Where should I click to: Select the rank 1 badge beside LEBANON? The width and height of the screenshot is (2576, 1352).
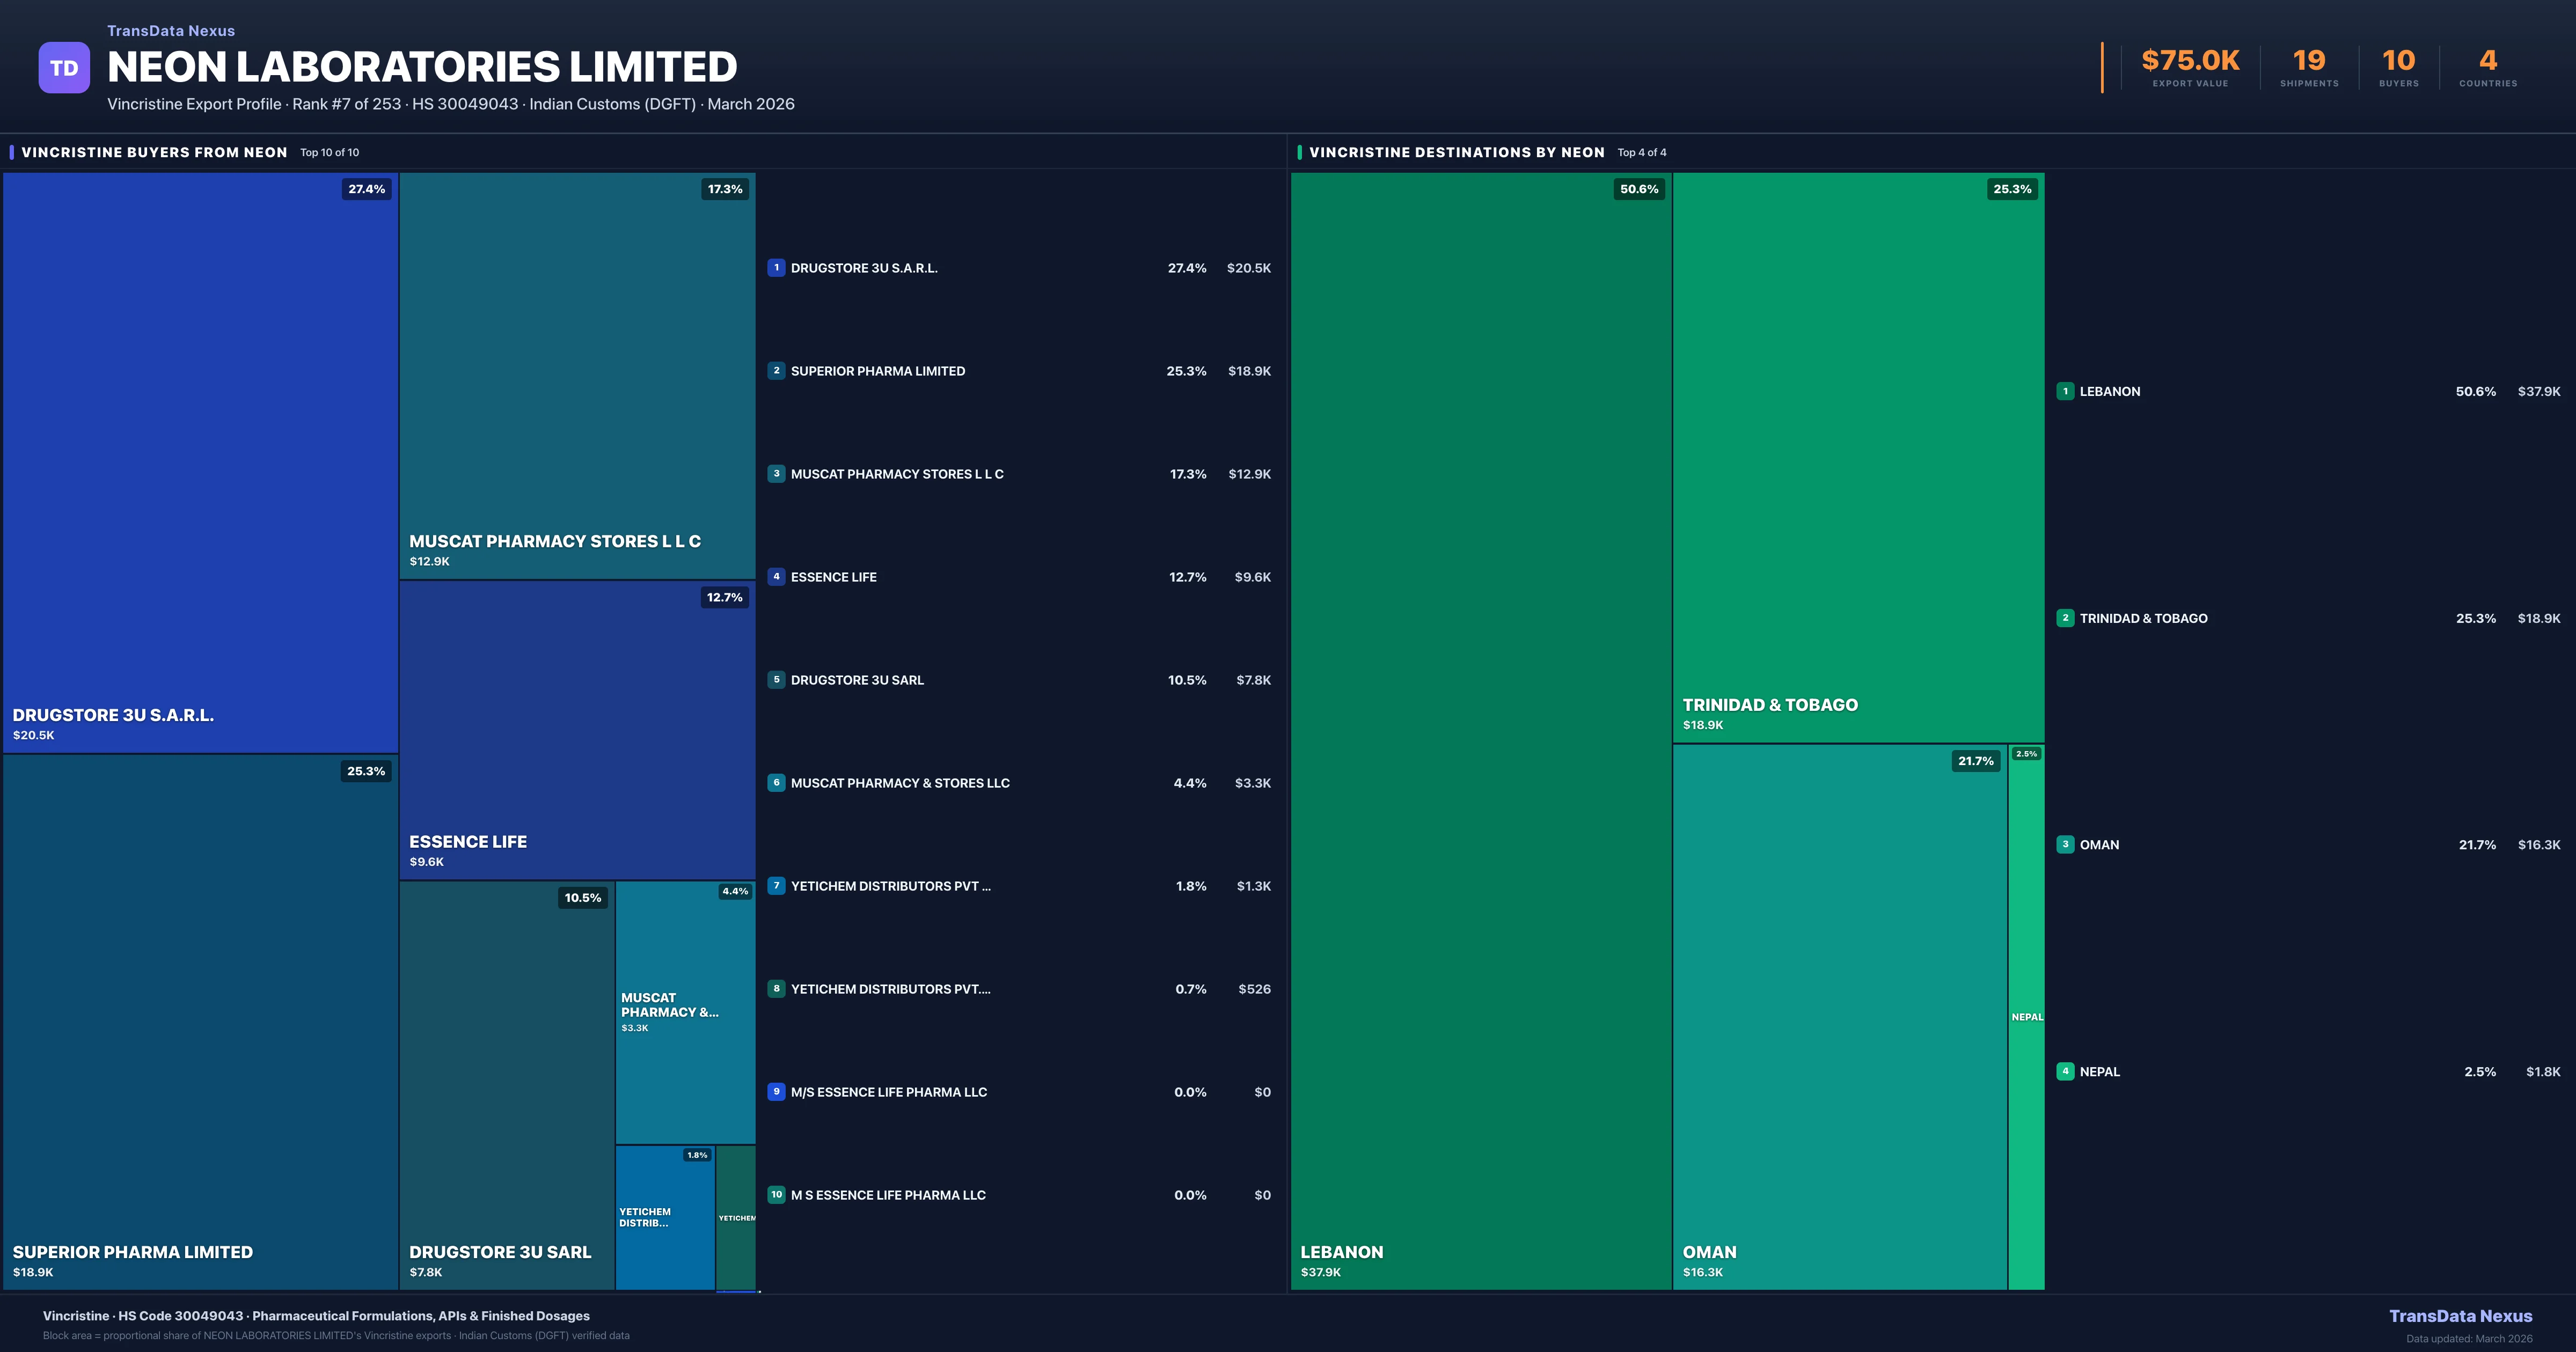coord(2066,391)
